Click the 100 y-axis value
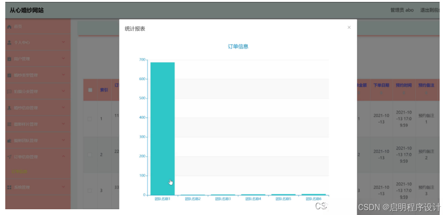Screen dimensions: 443x215 (142, 175)
